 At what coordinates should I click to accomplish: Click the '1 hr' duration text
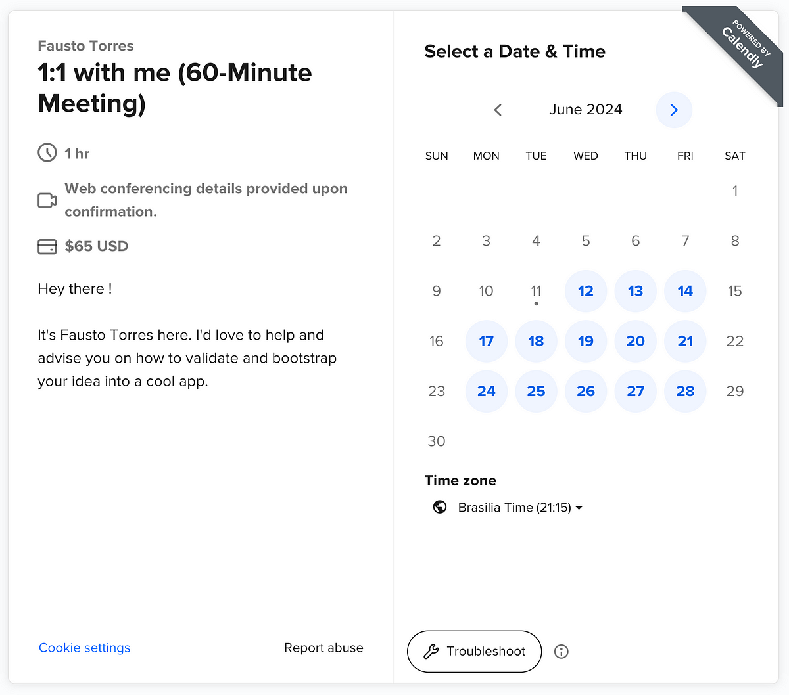[x=77, y=154]
